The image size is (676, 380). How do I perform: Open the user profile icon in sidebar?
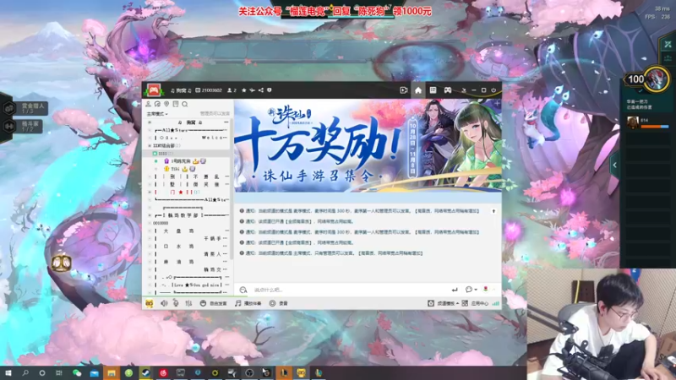tap(149, 104)
